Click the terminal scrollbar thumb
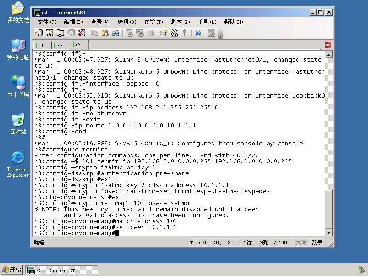 (329, 209)
